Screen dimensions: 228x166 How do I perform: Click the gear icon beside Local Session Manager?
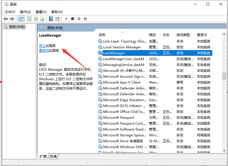tap(100, 47)
